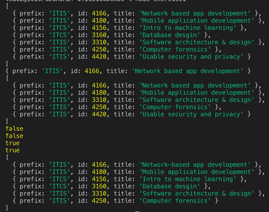Click 'Software architecture & design' in the ITIS-only array
The image size is (269, 212).
197,100
